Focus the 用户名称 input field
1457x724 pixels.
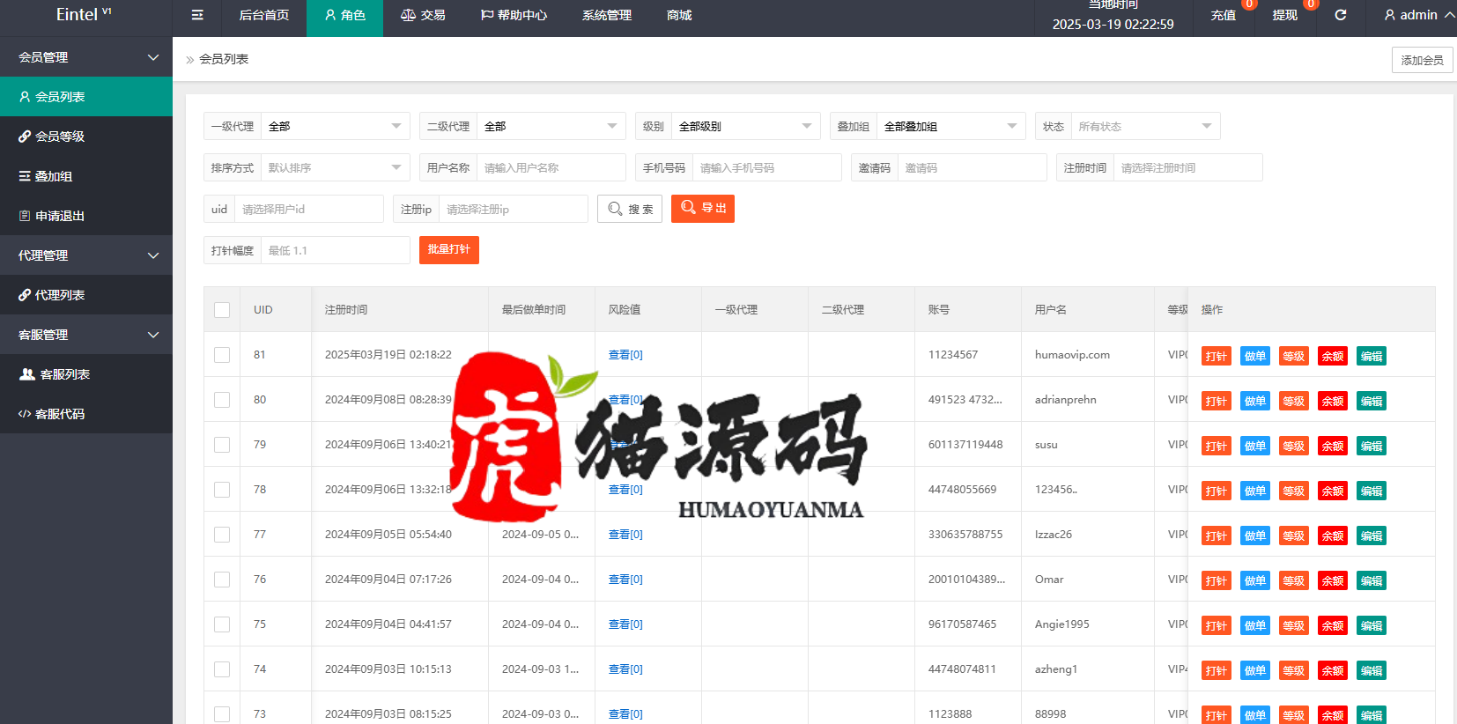(551, 167)
